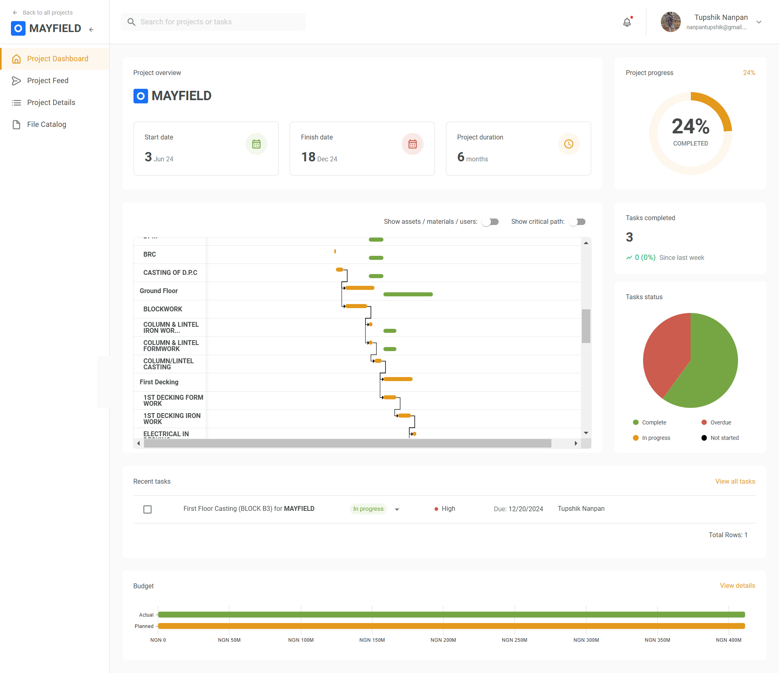Expand the user account dropdown chevron
Image resolution: width=779 pixels, height=673 pixels.
(759, 22)
